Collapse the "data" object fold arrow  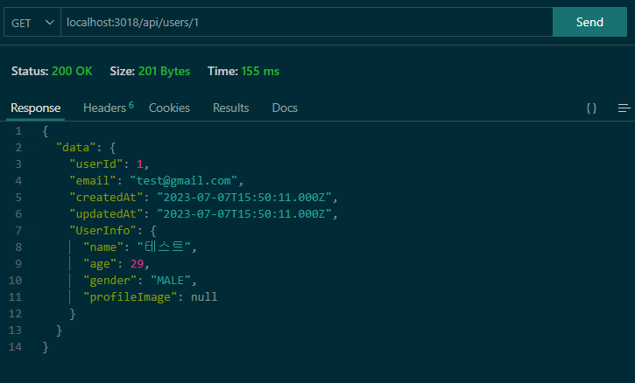tap(32, 148)
